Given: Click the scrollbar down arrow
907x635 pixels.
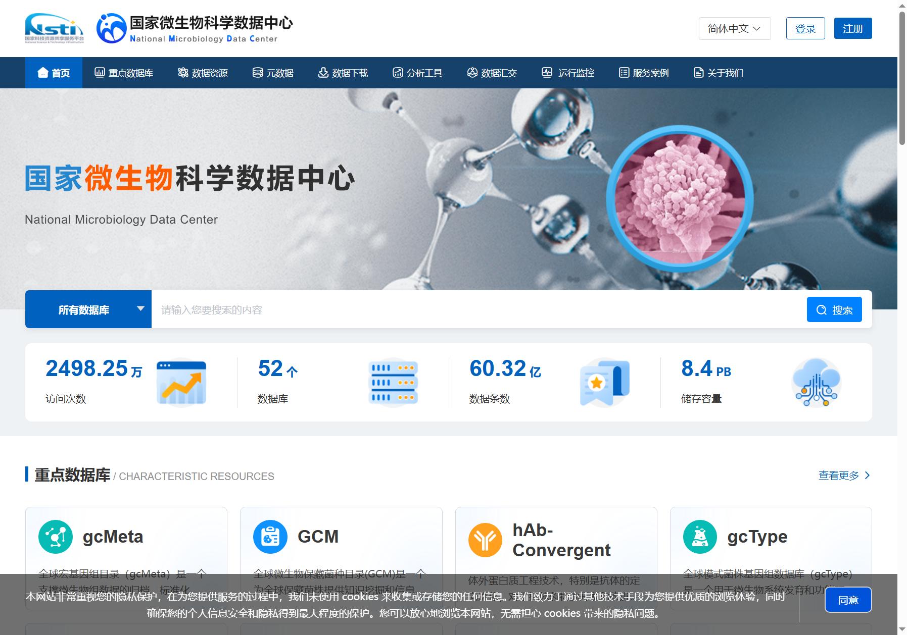Looking at the screenshot, I should point(902,630).
